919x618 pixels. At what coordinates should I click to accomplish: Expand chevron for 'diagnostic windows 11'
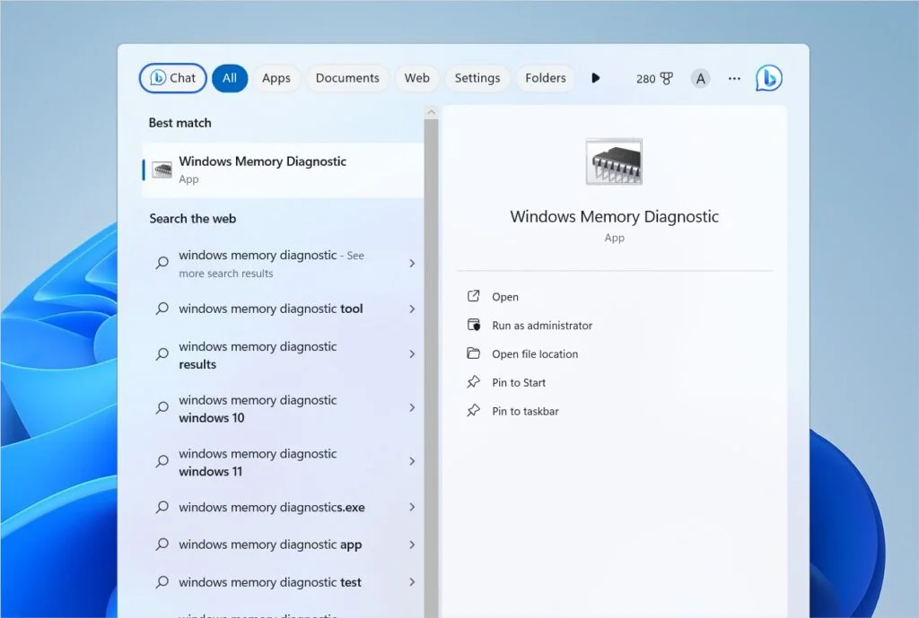[x=412, y=462]
